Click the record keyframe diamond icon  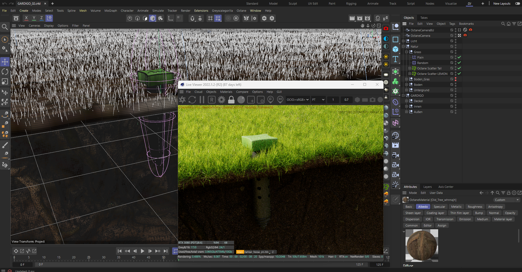click(x=16, y=251)
